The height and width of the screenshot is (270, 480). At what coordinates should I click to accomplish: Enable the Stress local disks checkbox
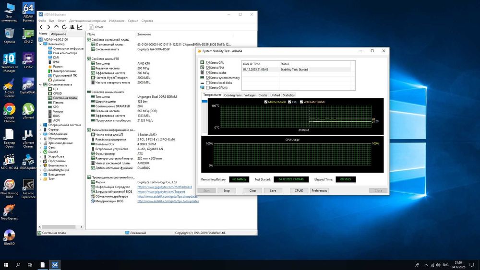click(208, 82)
